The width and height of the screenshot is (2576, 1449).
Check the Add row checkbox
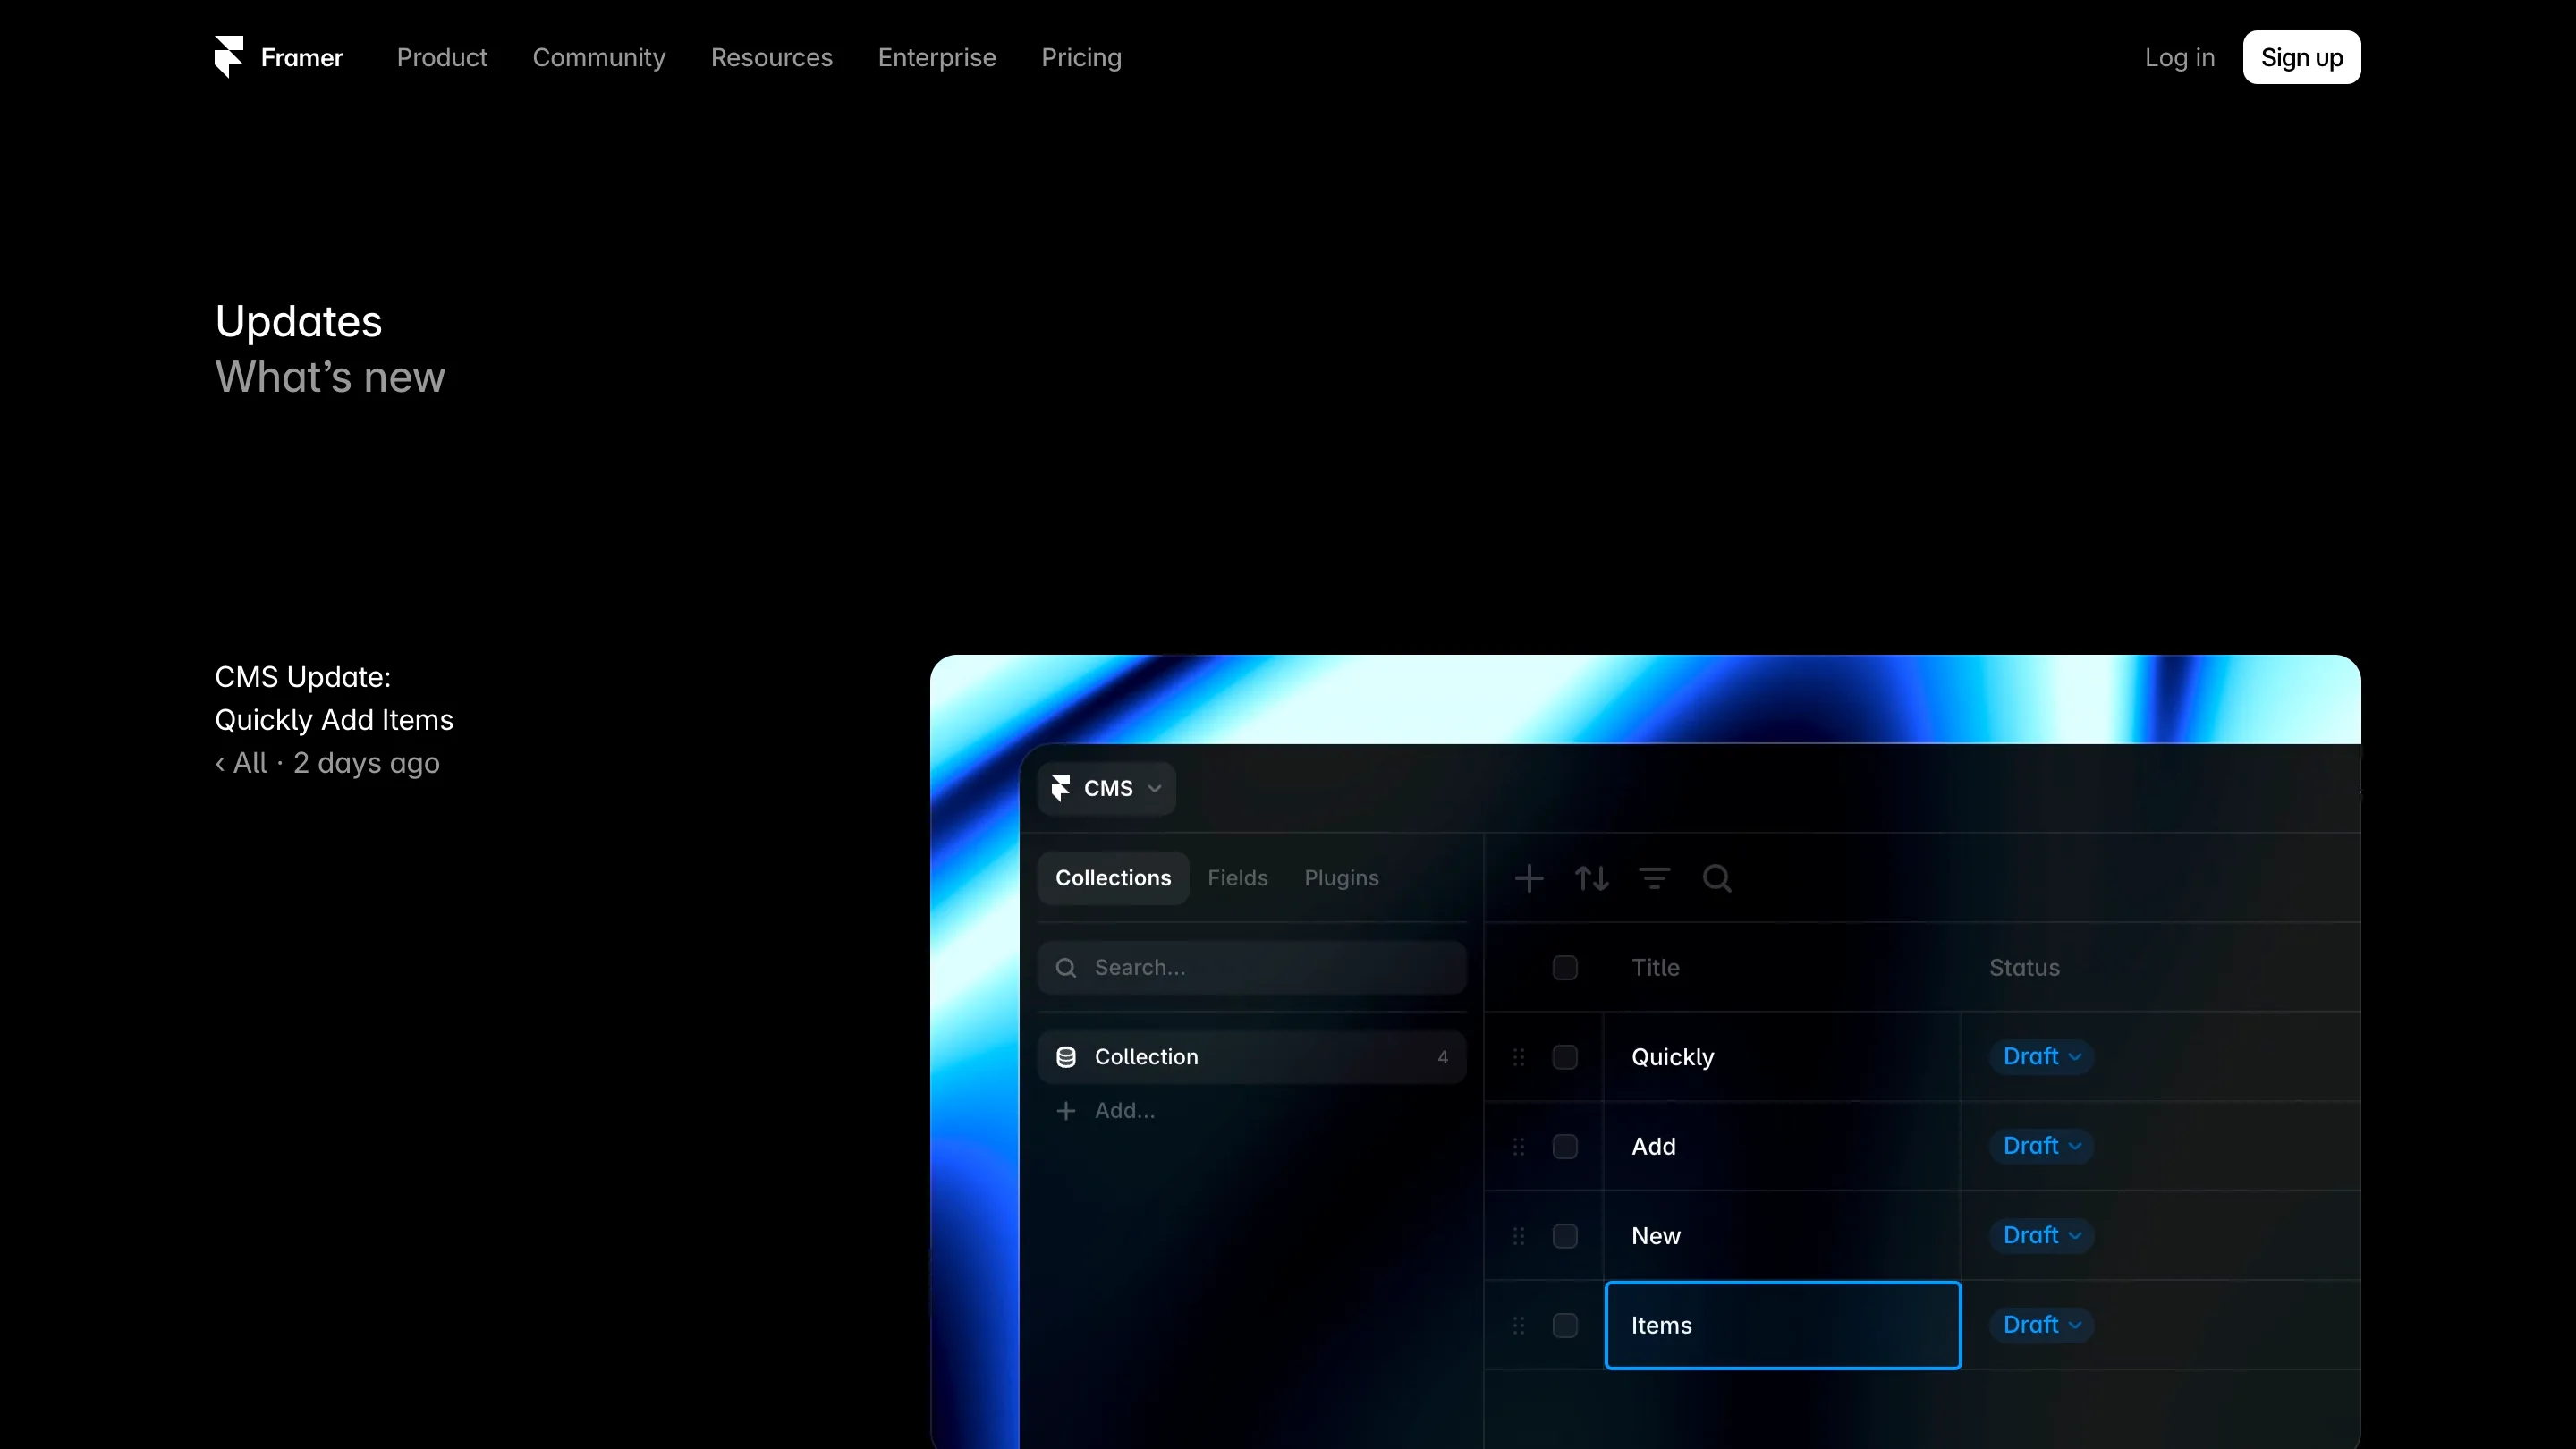[x=1565, y=1147]
